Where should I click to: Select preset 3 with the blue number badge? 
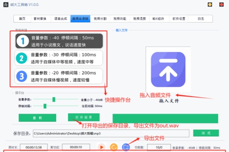coord(59,76)
